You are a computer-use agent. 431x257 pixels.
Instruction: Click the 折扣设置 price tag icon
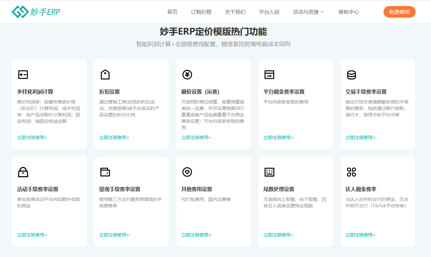[x=105, y=75]
